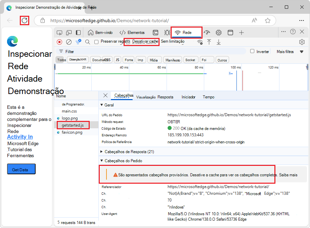Click the red load marker in timeline overview

pos(242,80)
